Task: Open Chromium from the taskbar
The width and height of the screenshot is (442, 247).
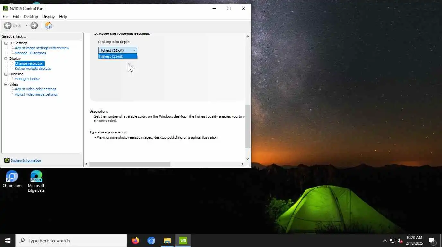Action: [151, 241]
